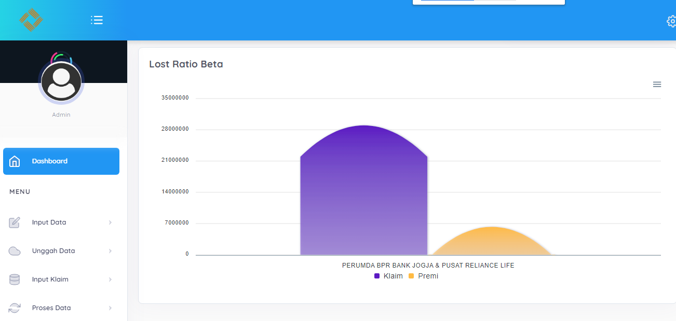Toggle Premi series in chart legend
The height and width of the screenshot is (321, 676).
coord(424,276)
